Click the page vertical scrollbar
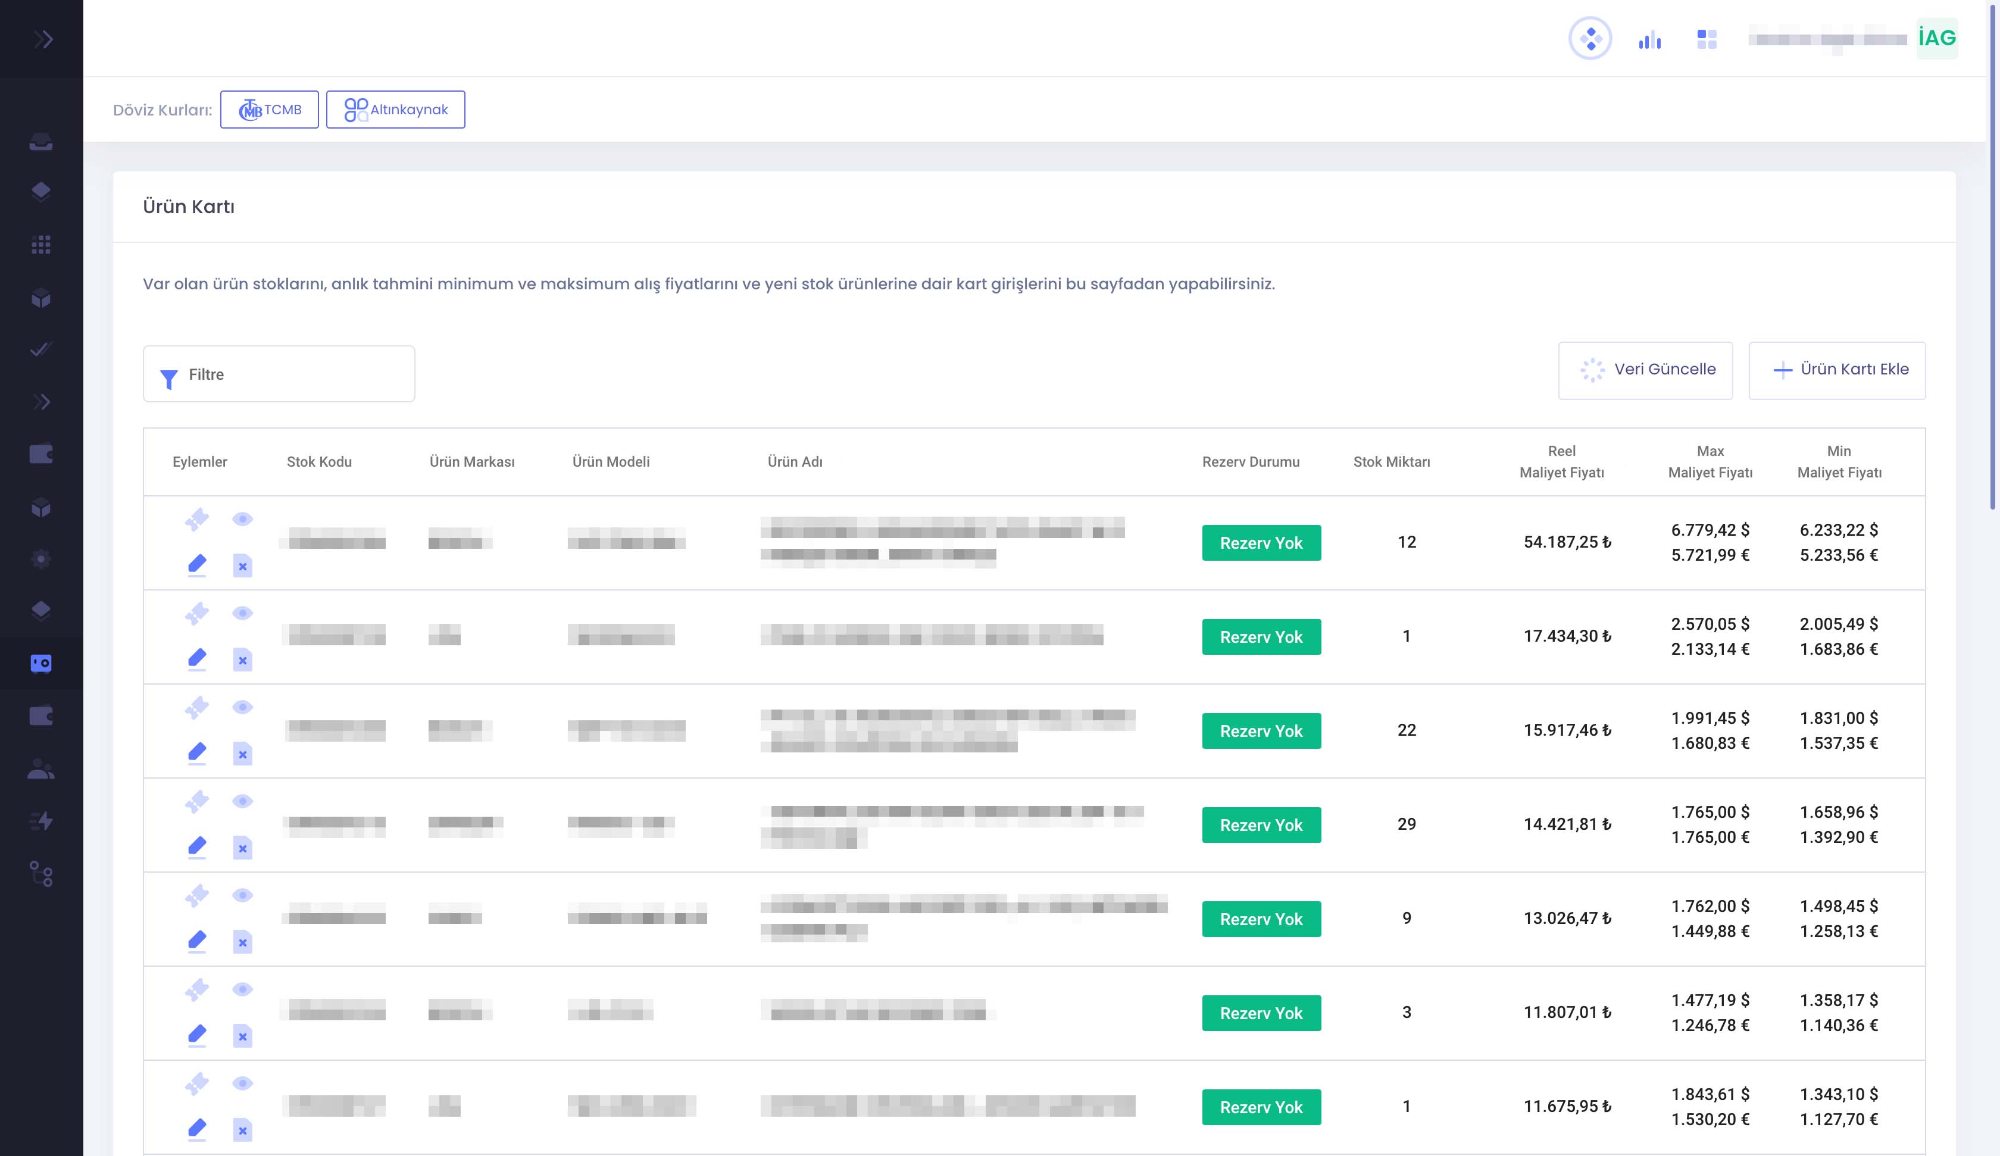2000x1156 pixels. pyautogui.click(x=1992, y=254)
